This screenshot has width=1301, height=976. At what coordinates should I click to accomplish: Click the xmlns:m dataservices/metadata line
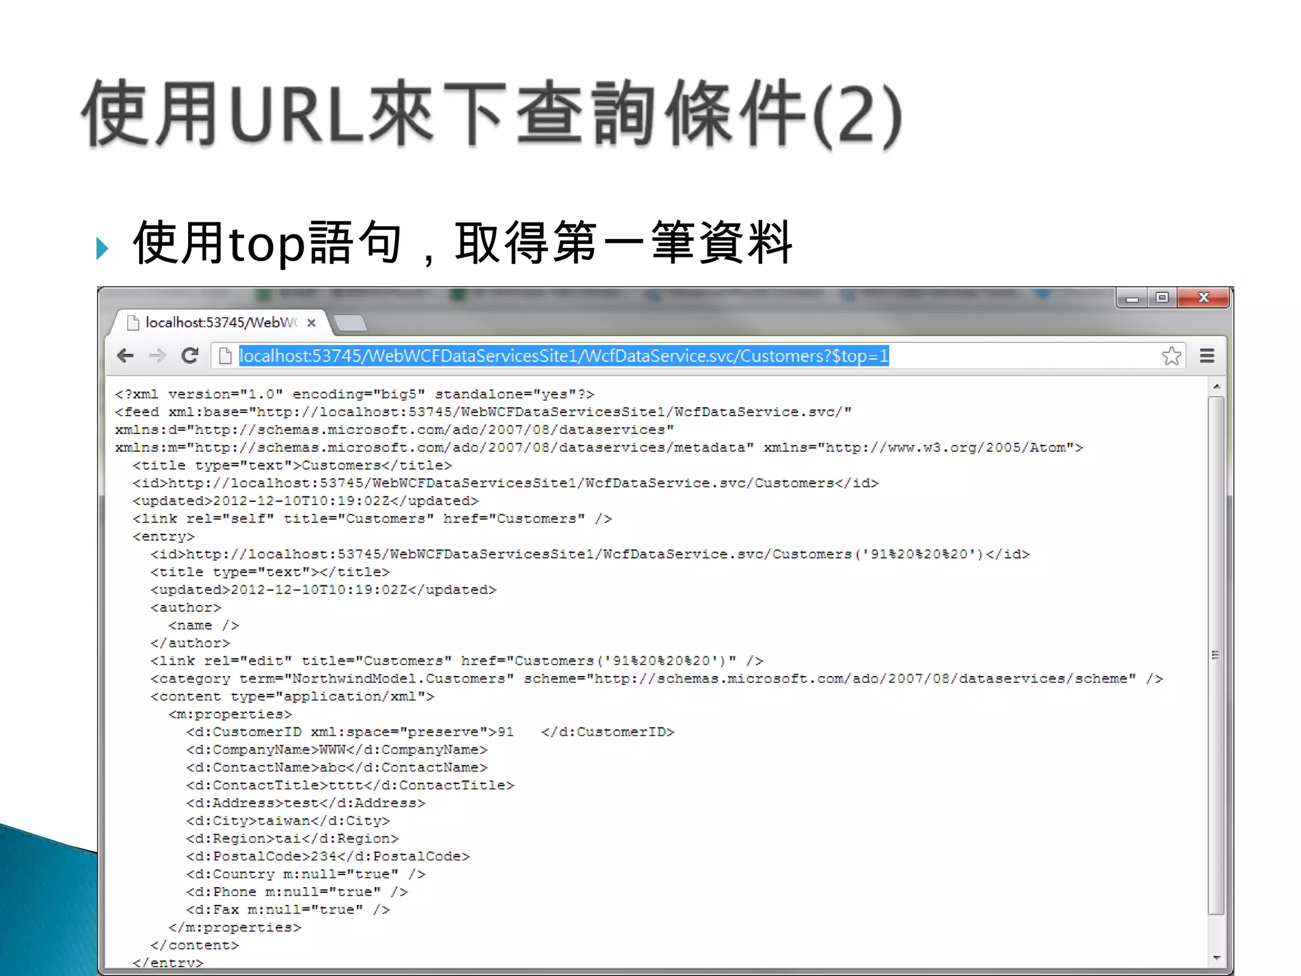click(x=598, y=448)
